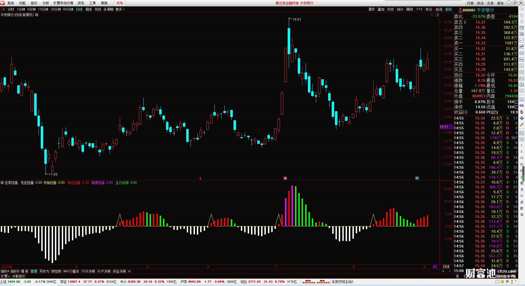
Task: Open the 扩展市场行情 menu
Action: click(63, 3)
